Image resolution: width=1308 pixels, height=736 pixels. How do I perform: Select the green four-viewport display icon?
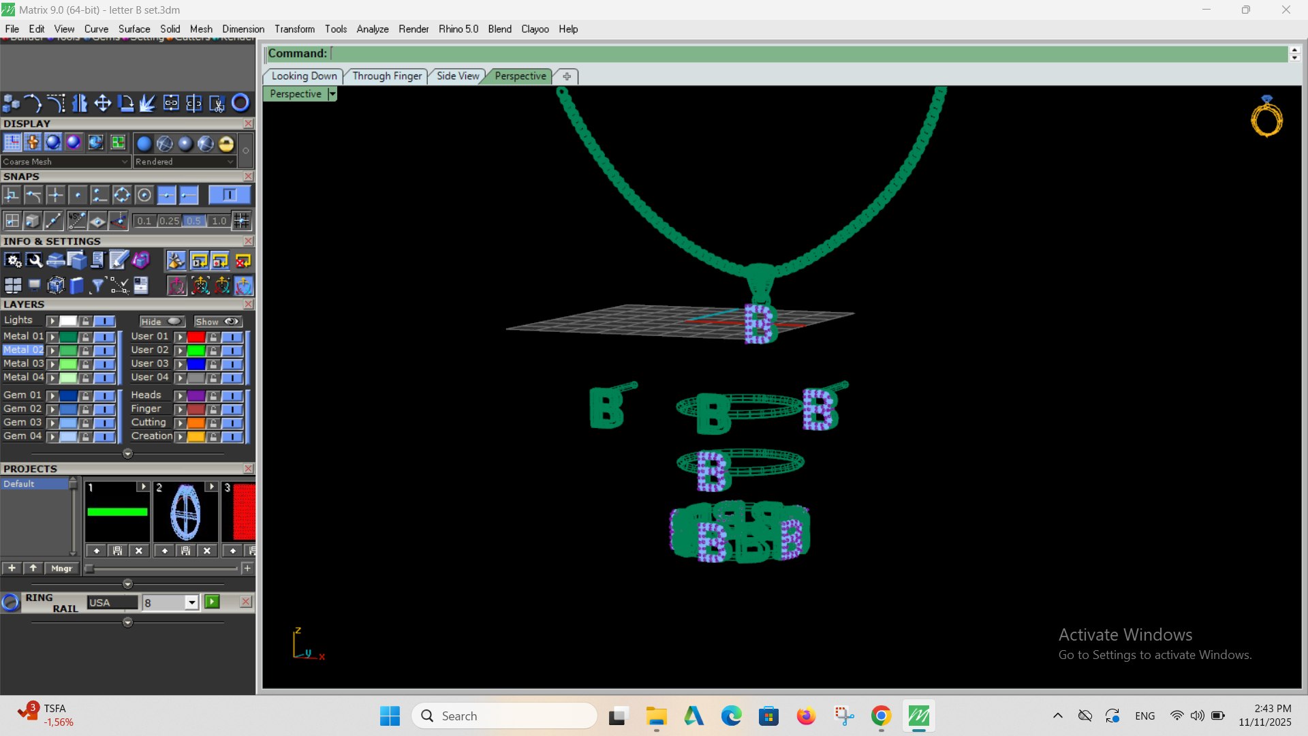pos(118,142)
